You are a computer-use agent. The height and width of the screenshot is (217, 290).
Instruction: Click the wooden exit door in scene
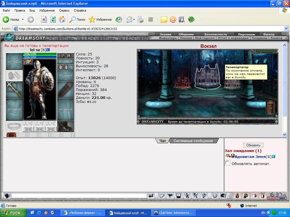[270, 107]
